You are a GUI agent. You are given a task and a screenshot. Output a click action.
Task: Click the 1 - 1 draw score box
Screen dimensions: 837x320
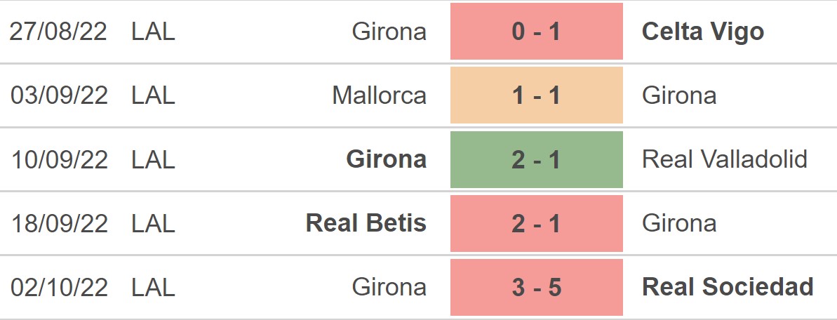536,95
